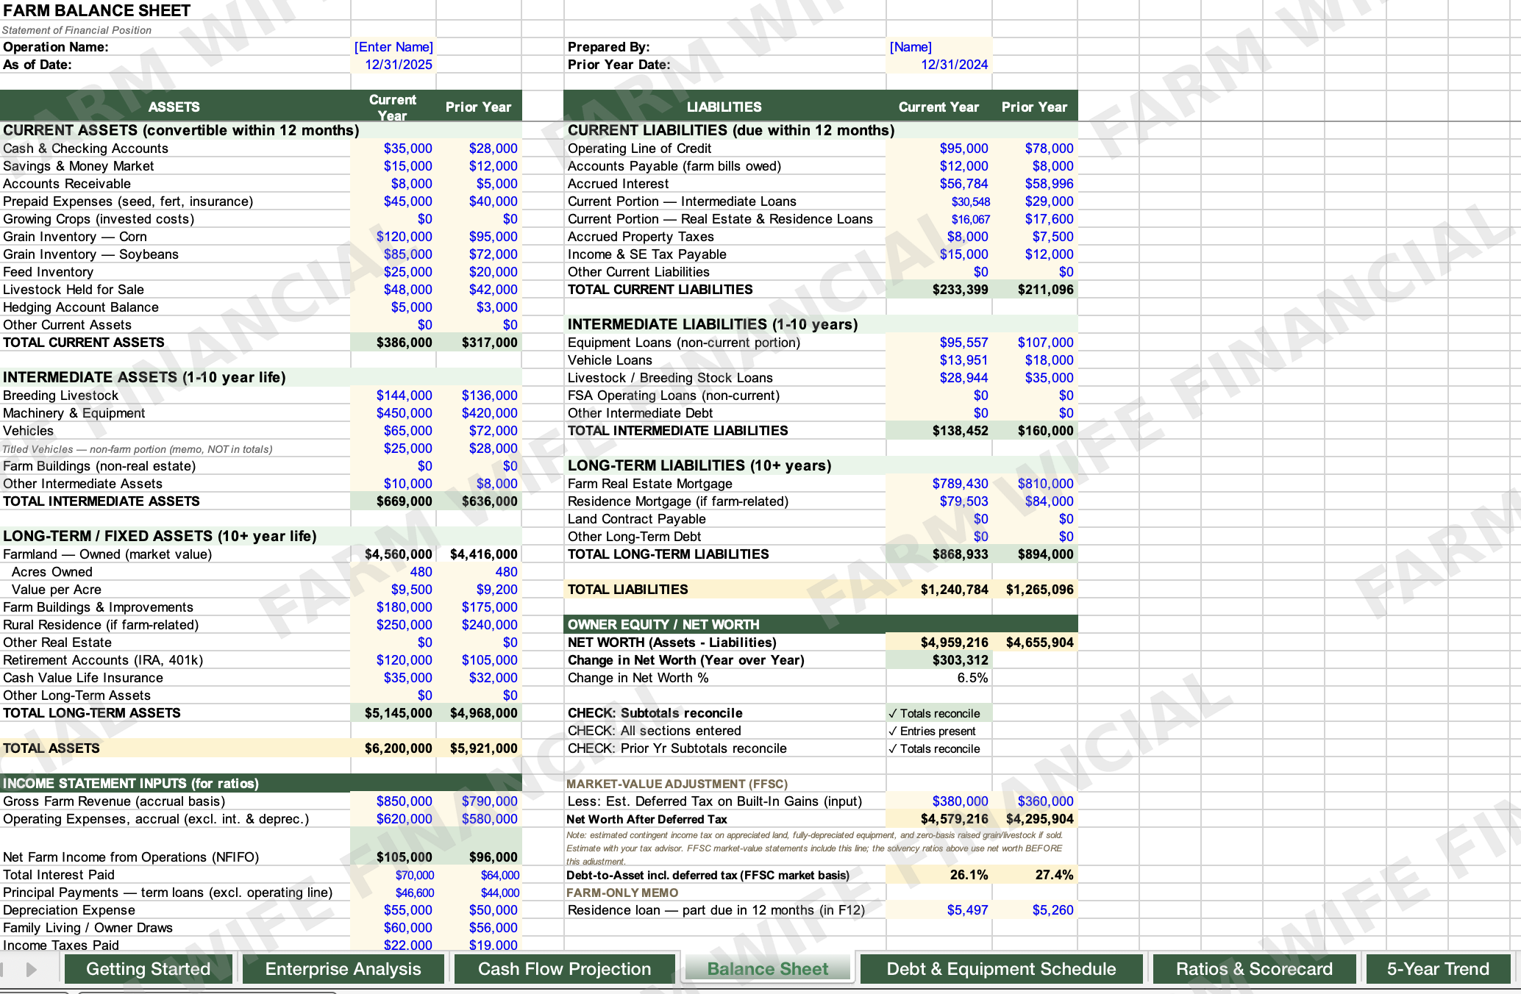The image size is (1521, 994).
Task: Select Farmland Owned market value $4,560,000
Action: coord(393,554)
